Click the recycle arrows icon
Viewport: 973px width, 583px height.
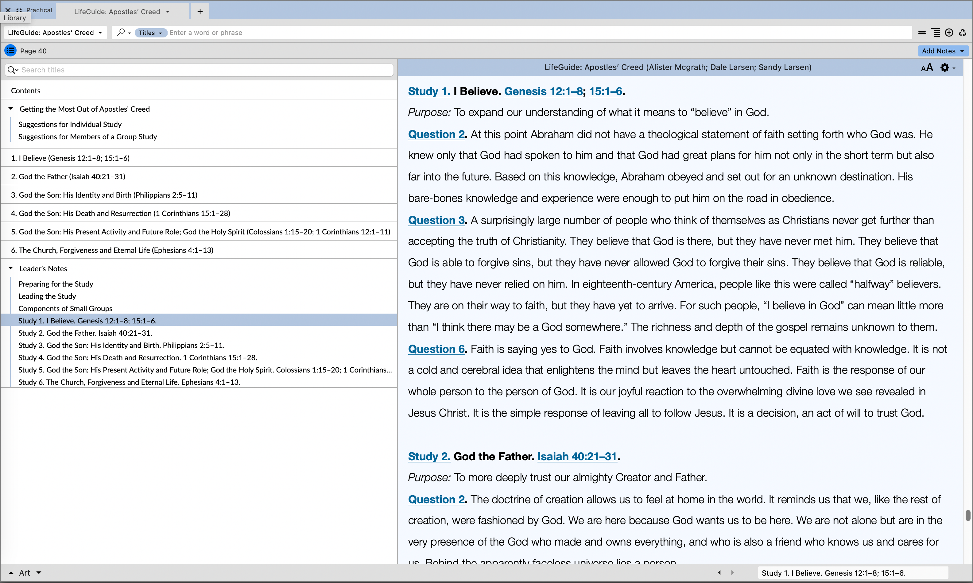[x=962, y=33]
